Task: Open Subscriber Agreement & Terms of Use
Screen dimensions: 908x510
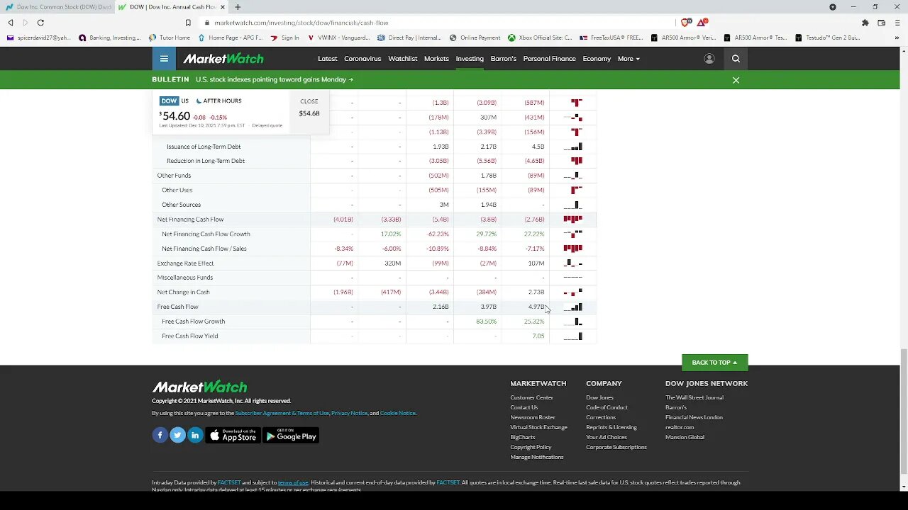Action: pyautogui.click(x=282, y=413)
